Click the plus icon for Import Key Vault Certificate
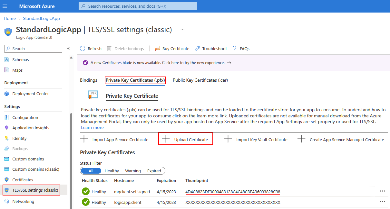Screen dimensions: 390x209 click(x=228, y=139)
